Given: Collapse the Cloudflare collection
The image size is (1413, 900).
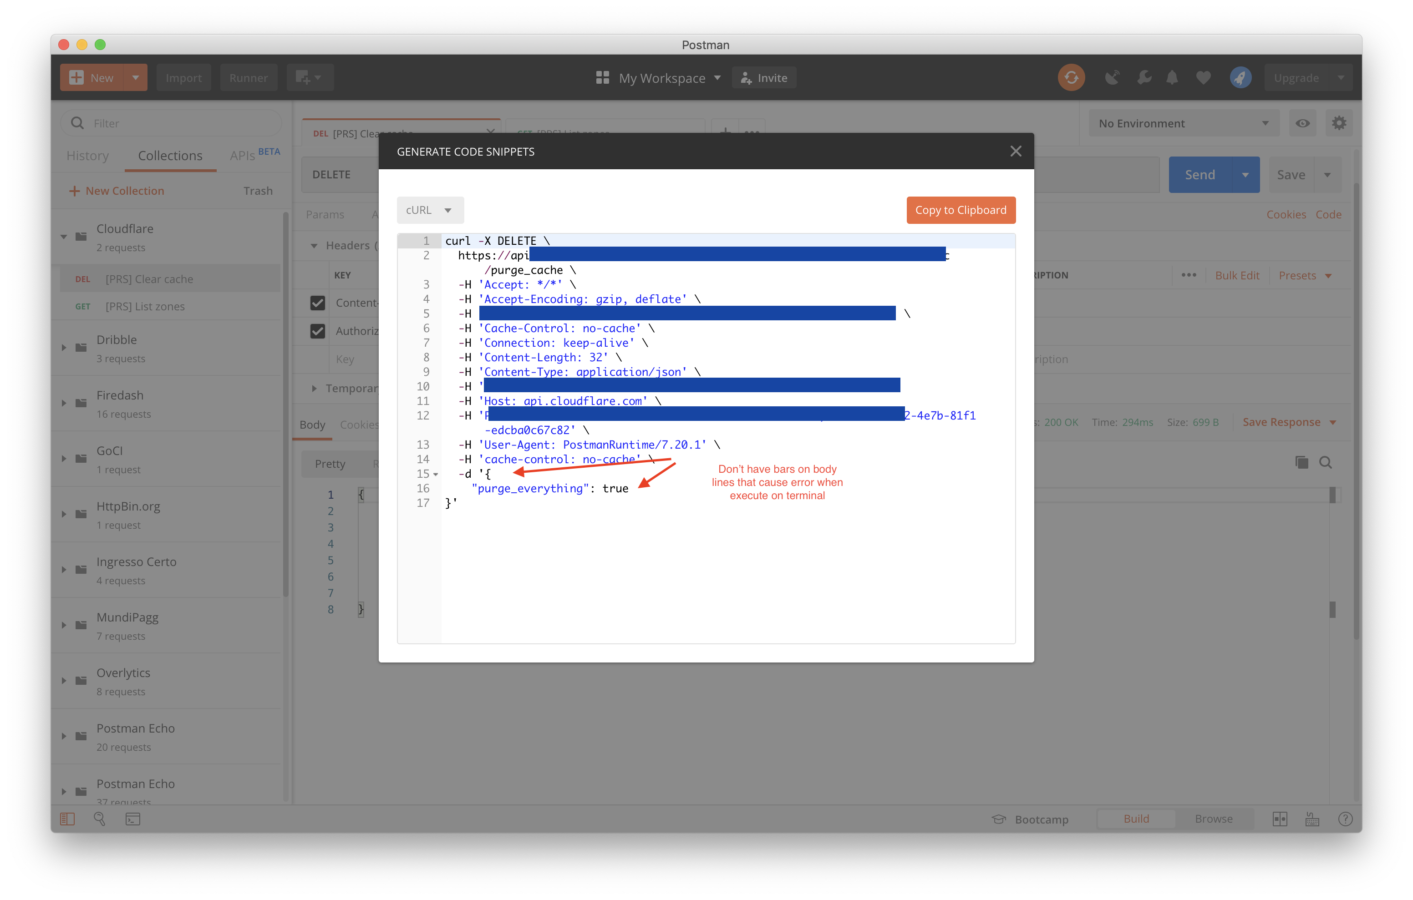Looking at the screenshot, I should pos(65,237).
